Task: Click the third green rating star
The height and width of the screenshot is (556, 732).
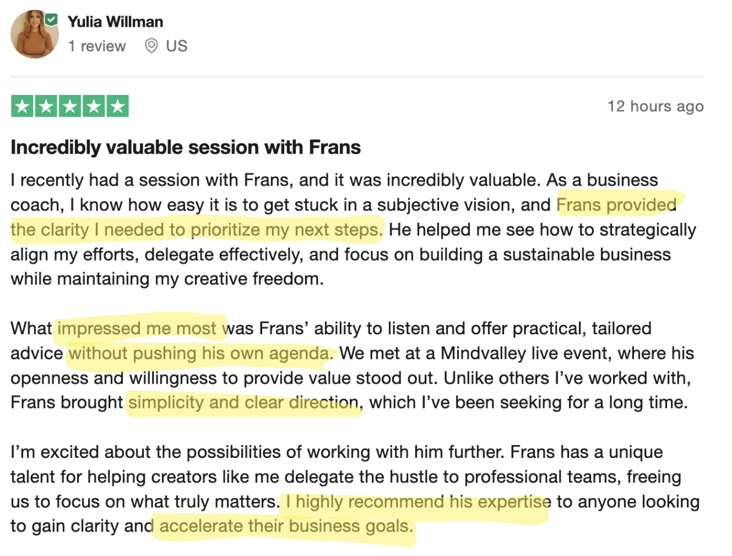Action: [x=70, y=106]
